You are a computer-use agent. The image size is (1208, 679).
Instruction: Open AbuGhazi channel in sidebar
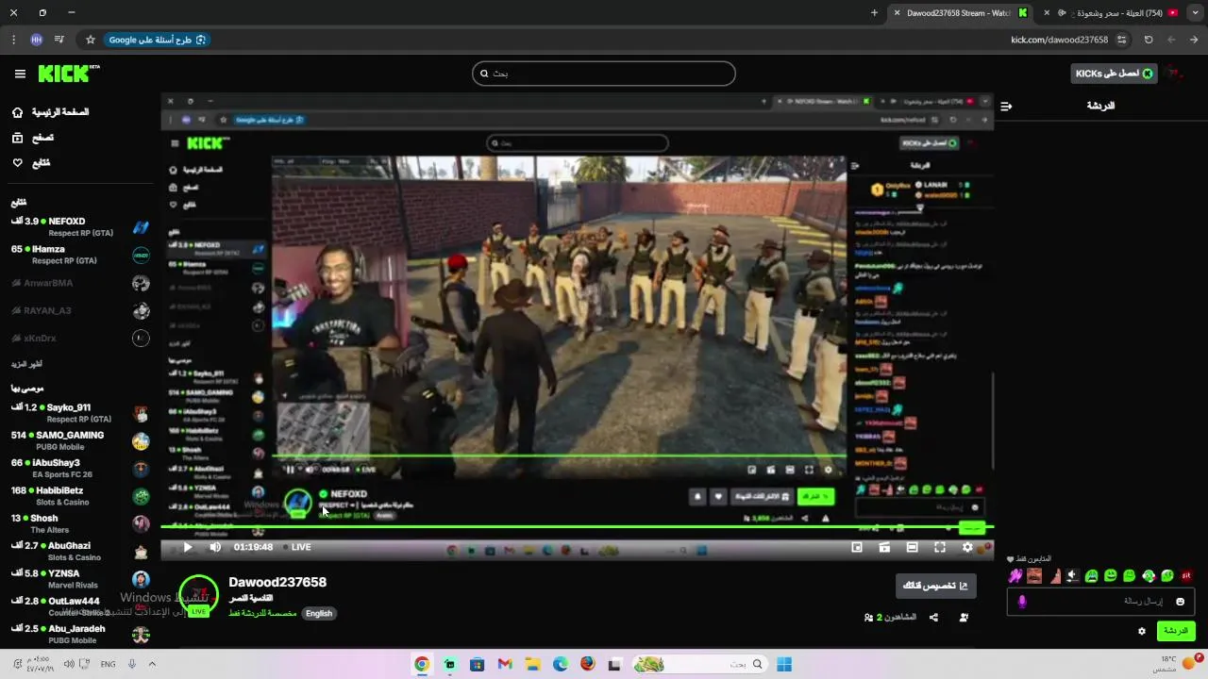coord(80,551)
